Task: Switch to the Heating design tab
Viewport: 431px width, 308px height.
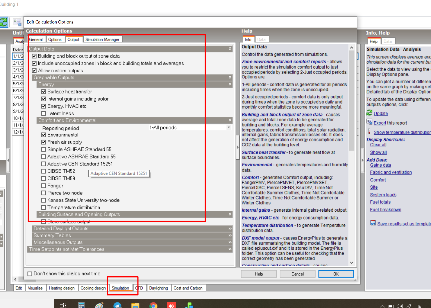Action: [62, 288]
